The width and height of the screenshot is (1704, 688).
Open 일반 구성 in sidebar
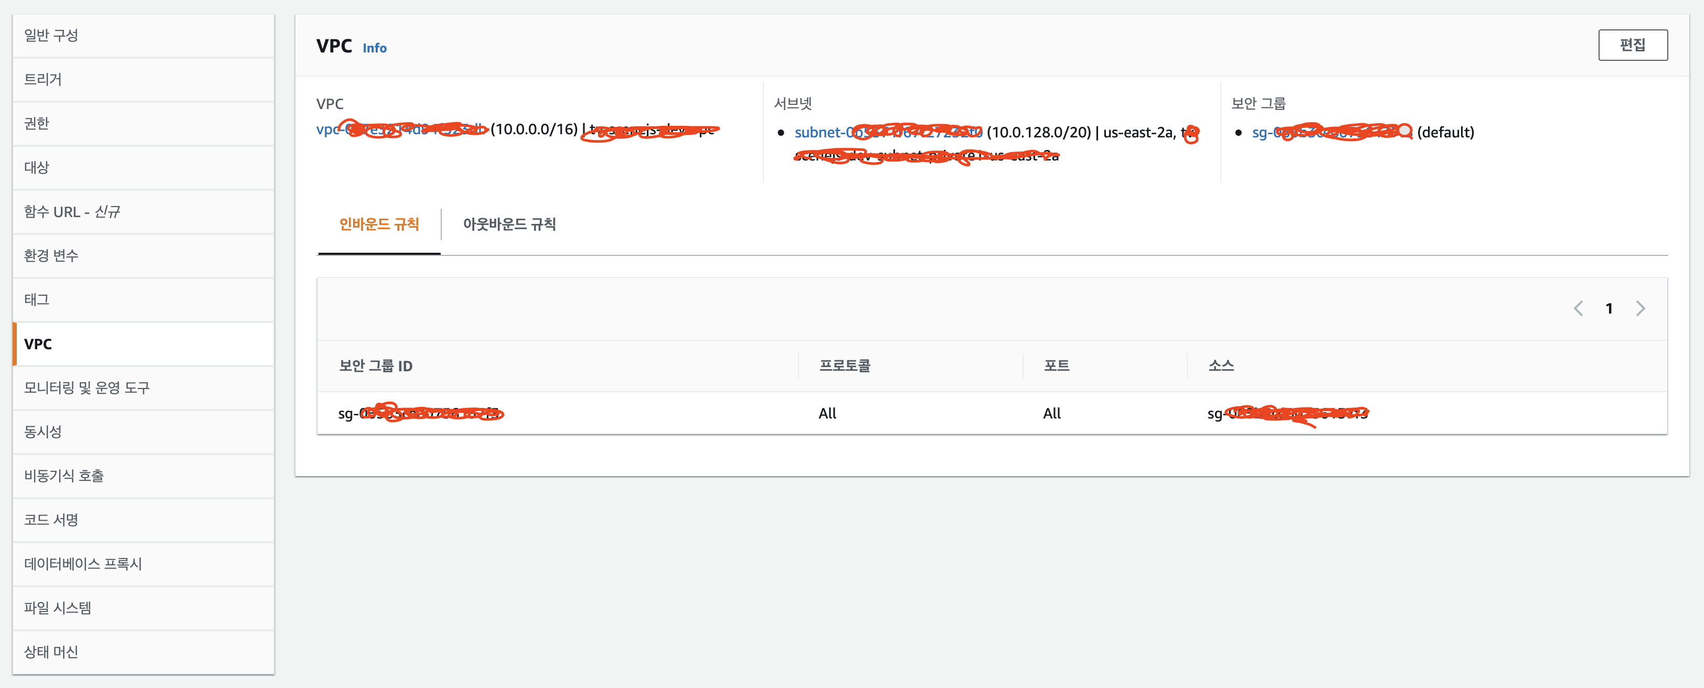51,35
